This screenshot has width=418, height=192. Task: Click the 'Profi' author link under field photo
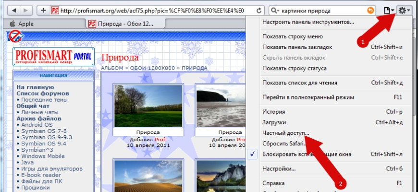(x=160, y=139)
